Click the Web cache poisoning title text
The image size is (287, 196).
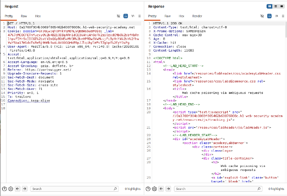(x=222, y=93)
